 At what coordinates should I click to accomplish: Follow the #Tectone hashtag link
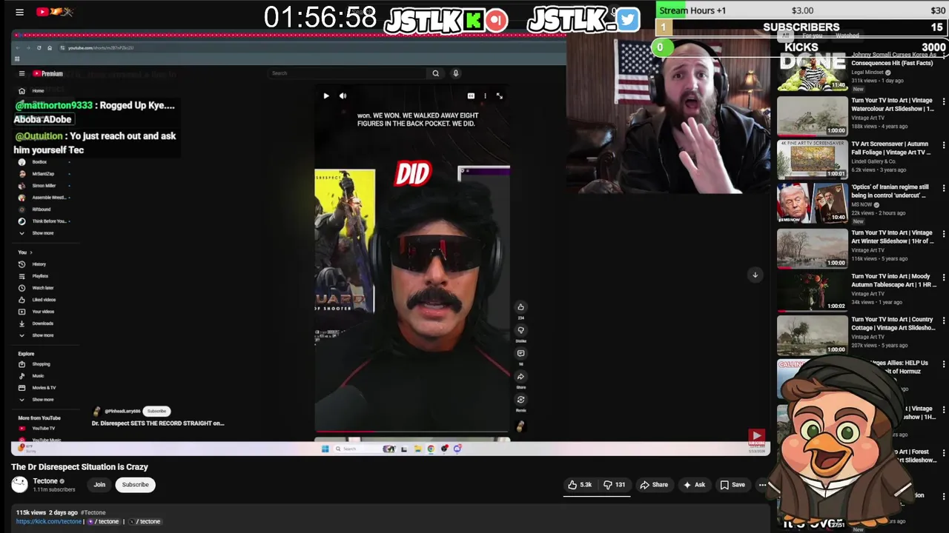(93, 512)
